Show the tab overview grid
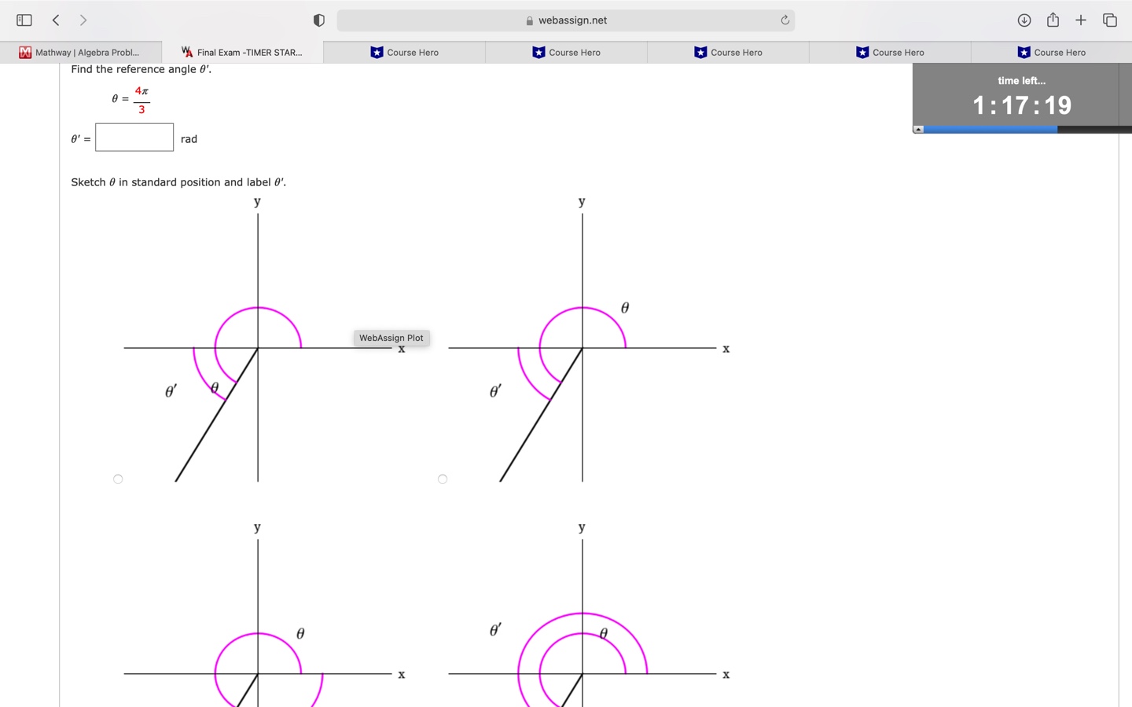 coord(1110,20)
